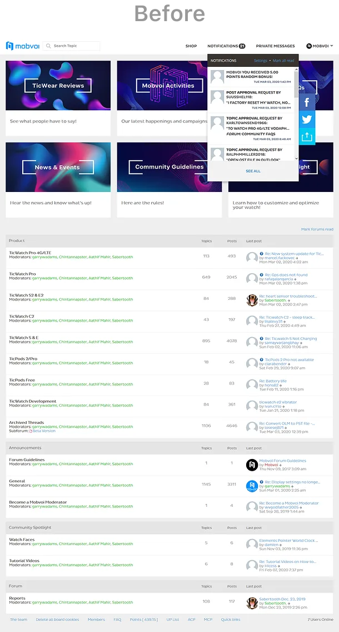Click user marcel.fackovec in last post
Screen dimensions: 339x632
pyautogui.click(x=280, y=258)
